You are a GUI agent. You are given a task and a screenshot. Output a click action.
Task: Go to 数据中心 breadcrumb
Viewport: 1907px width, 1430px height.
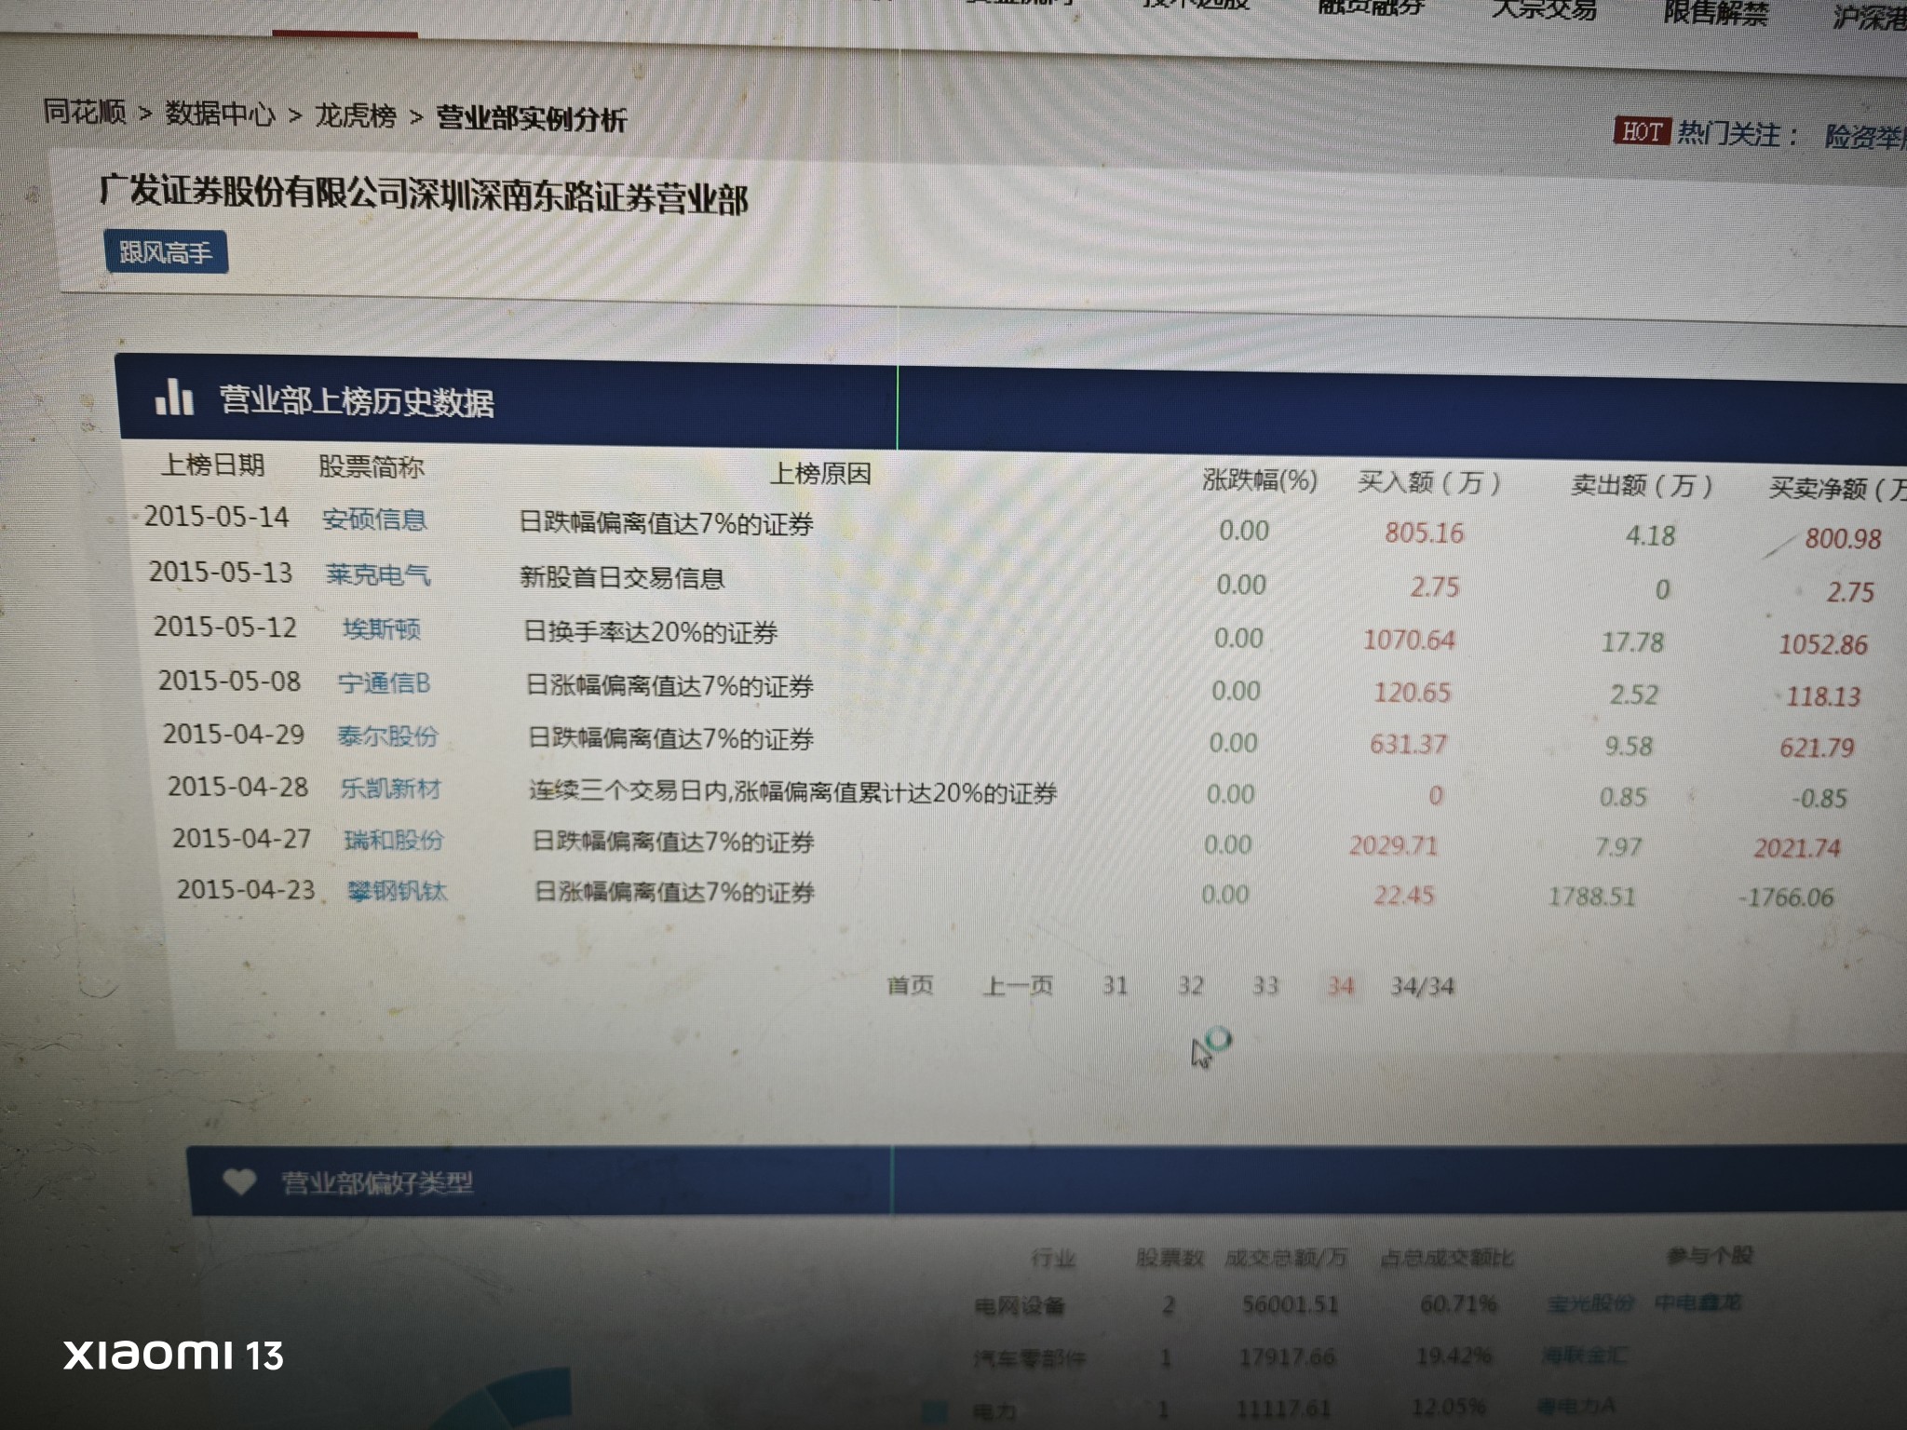point(220,114)
